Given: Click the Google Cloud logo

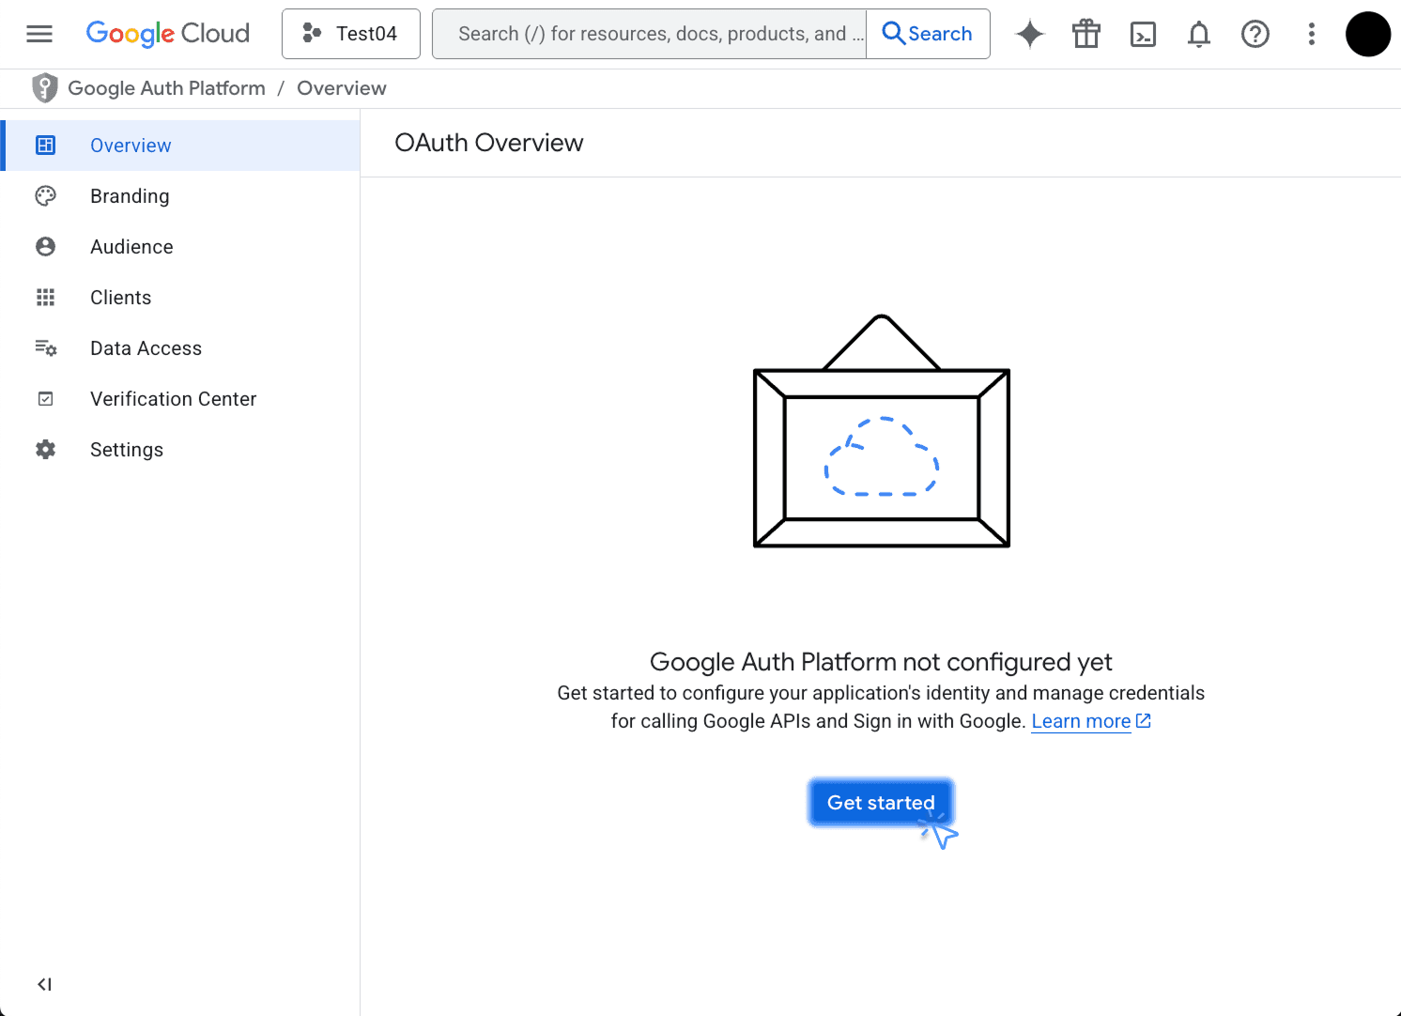Looking at the screenshot, I should tap(168, 34).
